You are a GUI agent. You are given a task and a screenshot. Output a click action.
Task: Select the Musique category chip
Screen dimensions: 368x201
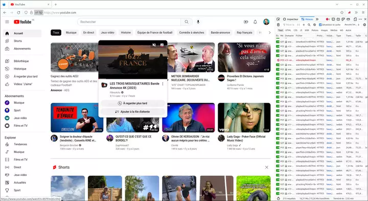(x=71, y=33)
